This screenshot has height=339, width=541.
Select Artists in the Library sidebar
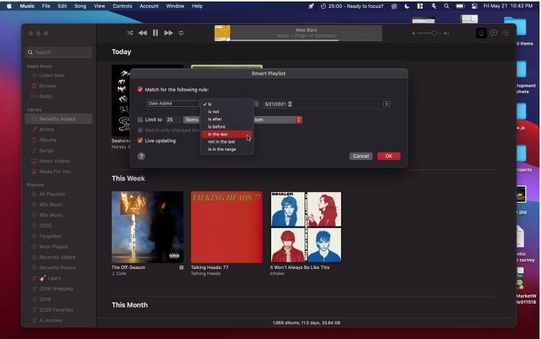(x=47, y=129)
